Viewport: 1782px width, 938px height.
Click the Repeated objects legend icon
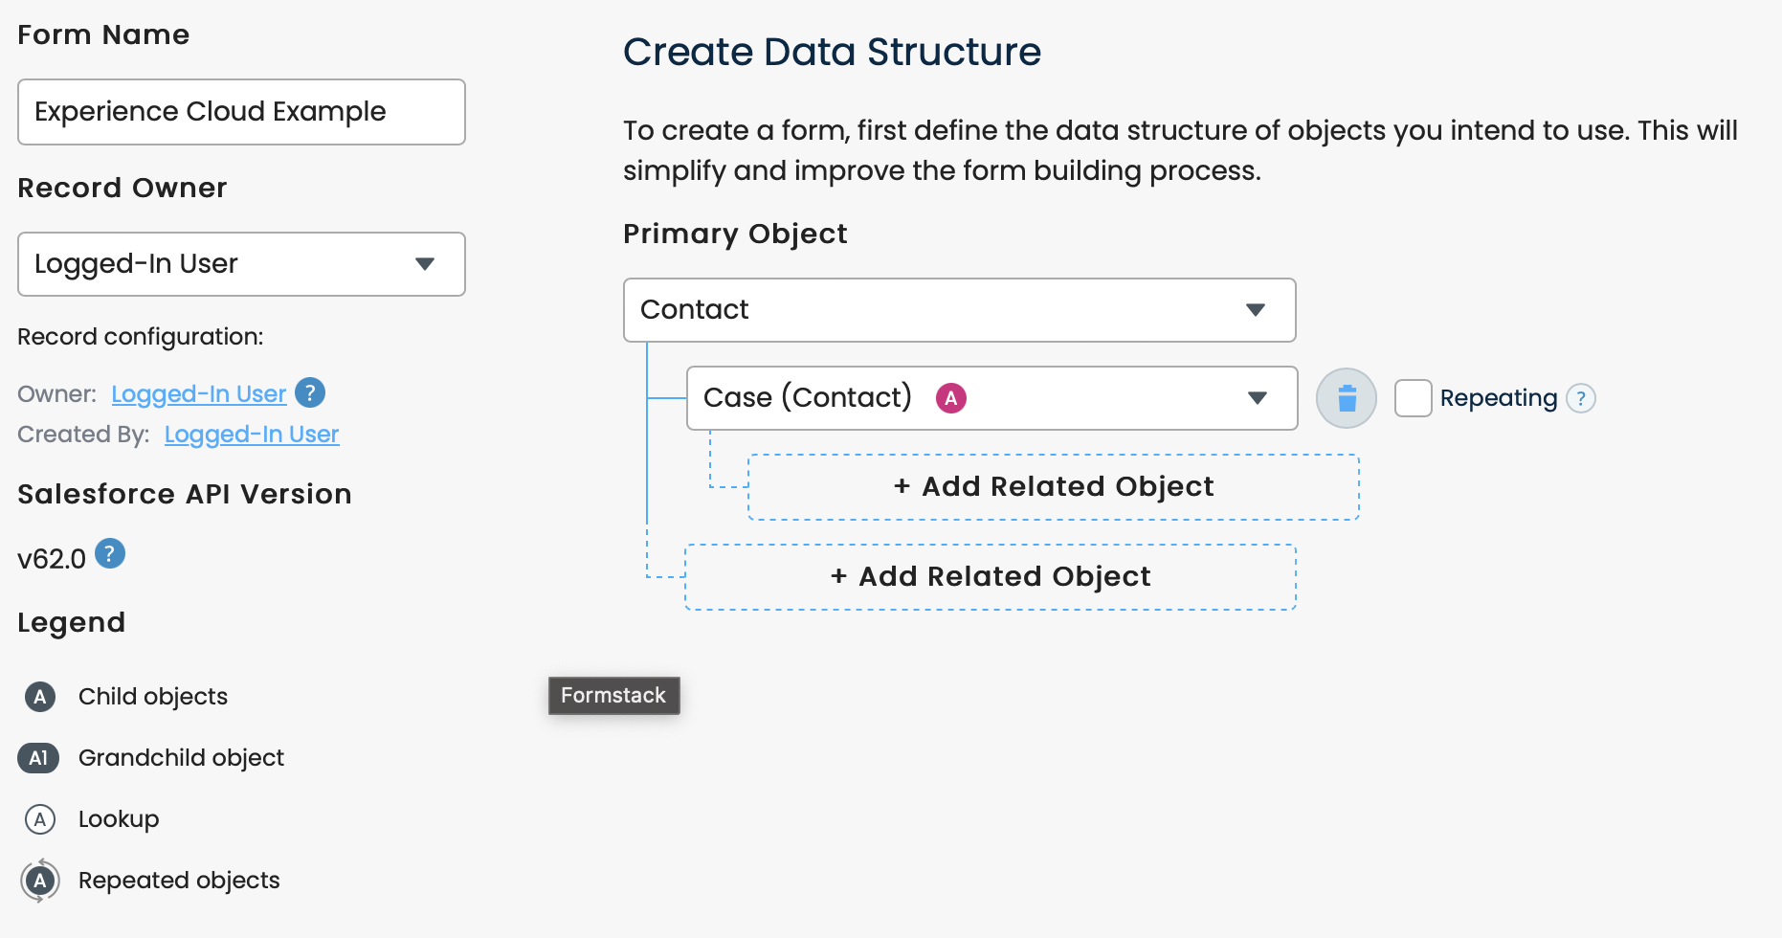tap(40, 881)
